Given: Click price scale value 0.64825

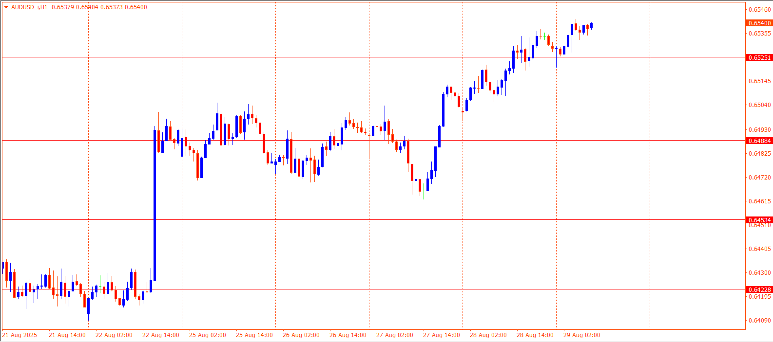Looking at the screenshot, I should [760, 154].
